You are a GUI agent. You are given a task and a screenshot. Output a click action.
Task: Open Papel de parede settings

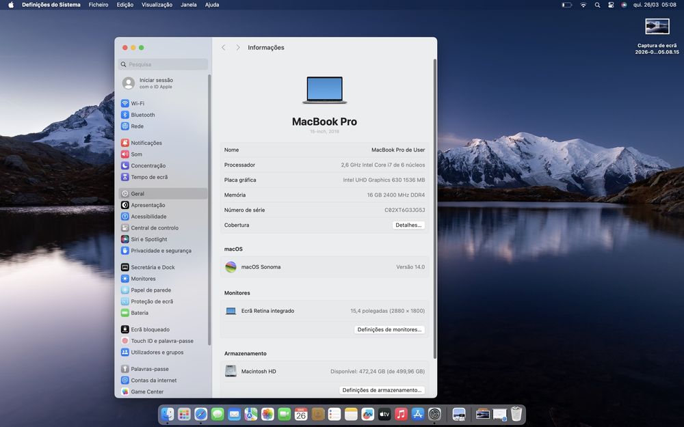(x=163, y=290)
